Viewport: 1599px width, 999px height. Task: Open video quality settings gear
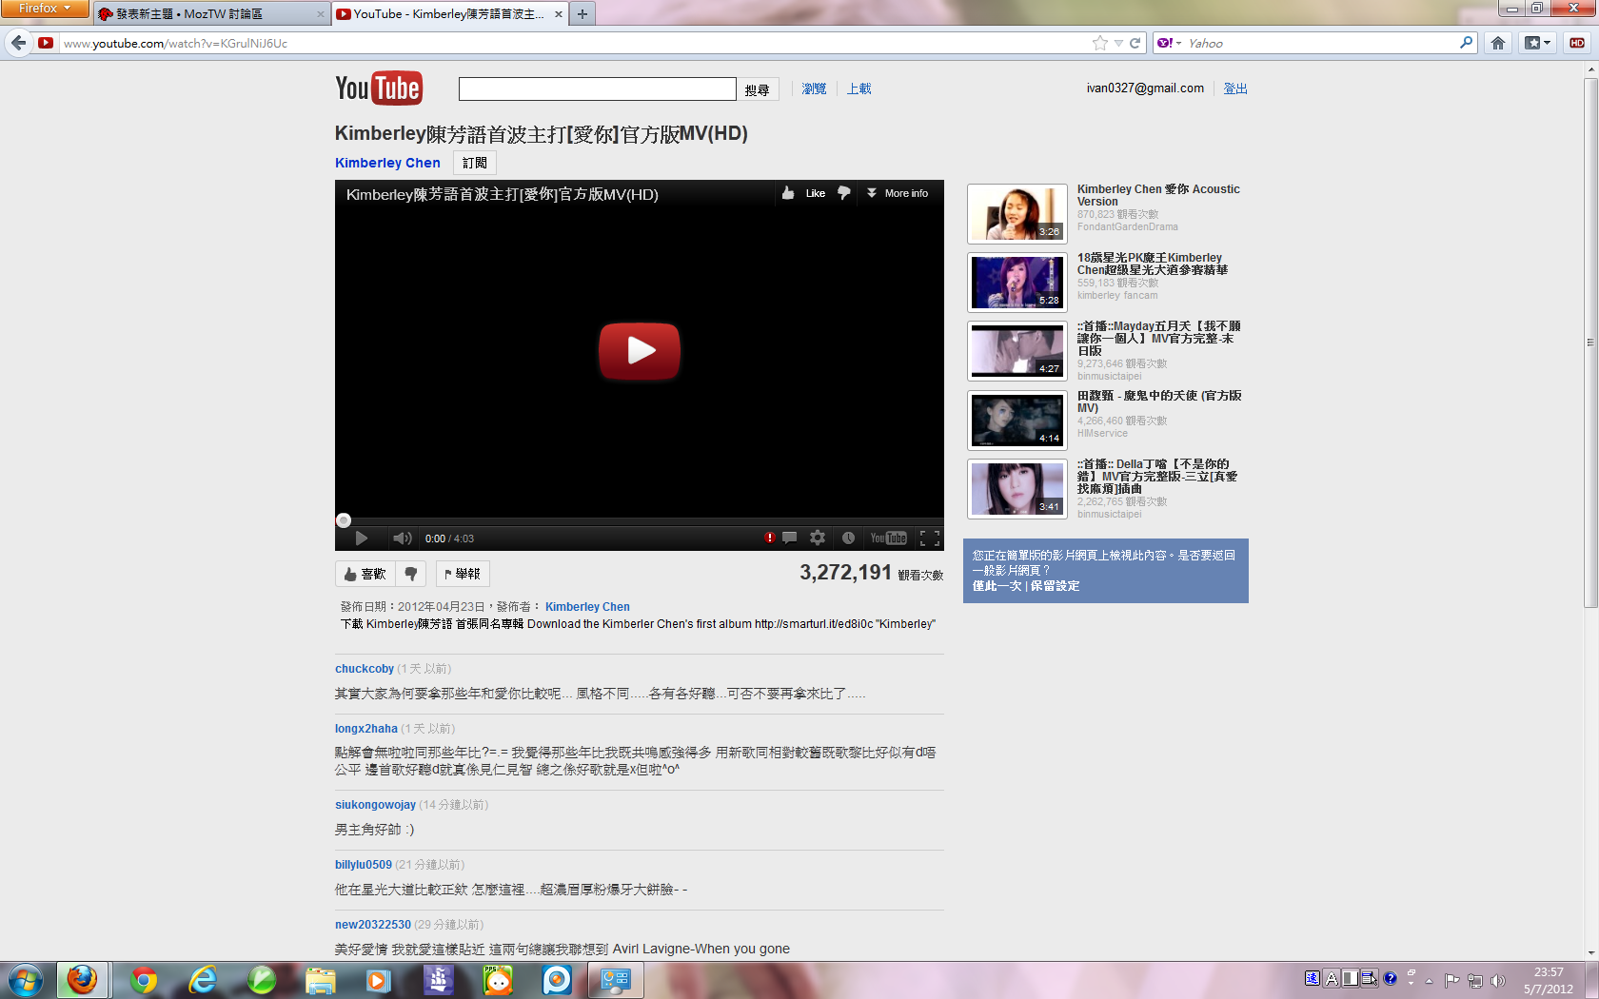tap(818, 539)
